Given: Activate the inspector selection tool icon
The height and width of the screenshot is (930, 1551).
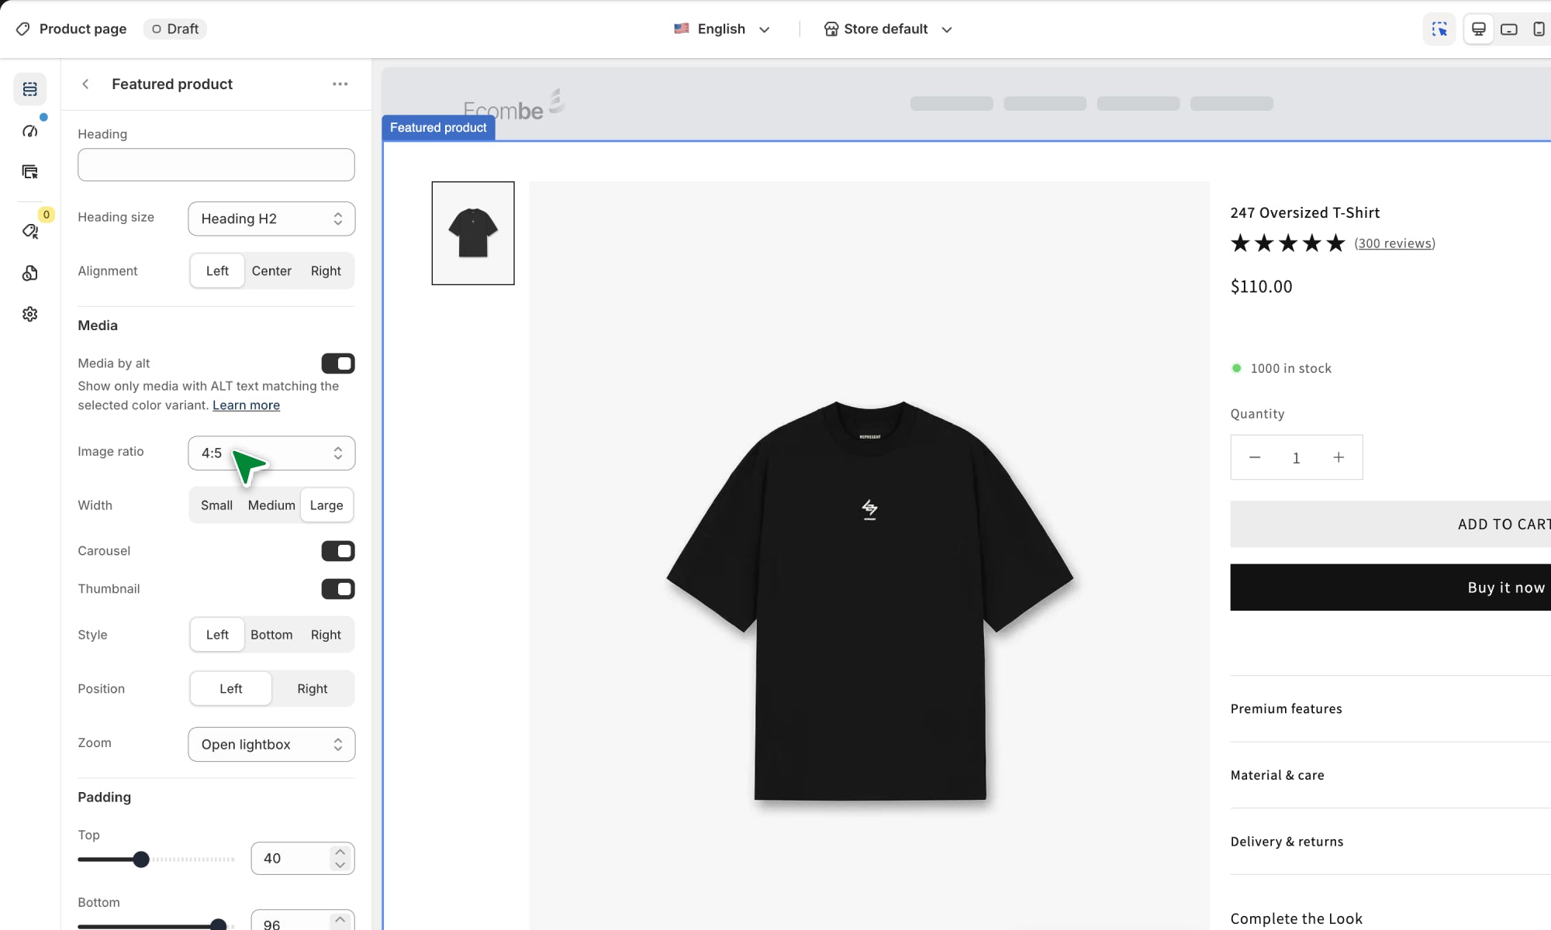Looking at the screenshot, I should pyautogui.click(x=1439, y=29).
